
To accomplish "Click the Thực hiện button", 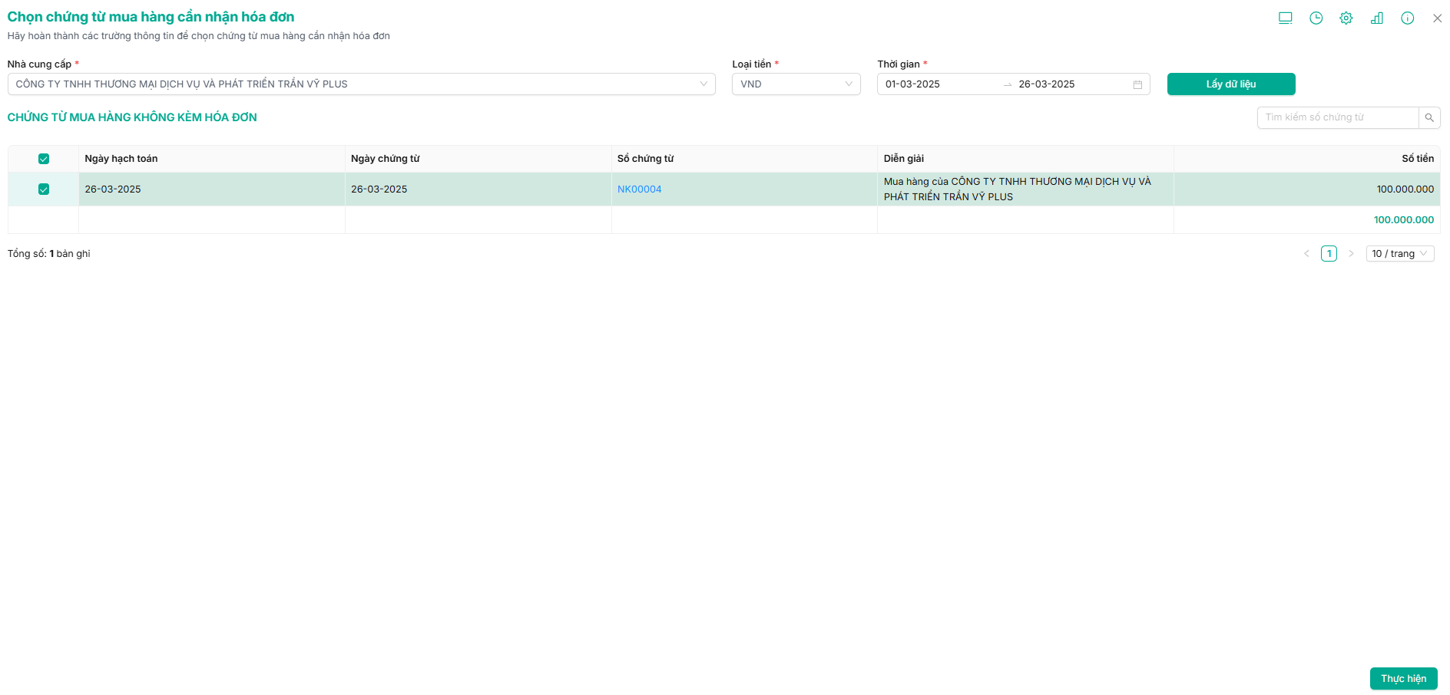I will (1403, 679).
